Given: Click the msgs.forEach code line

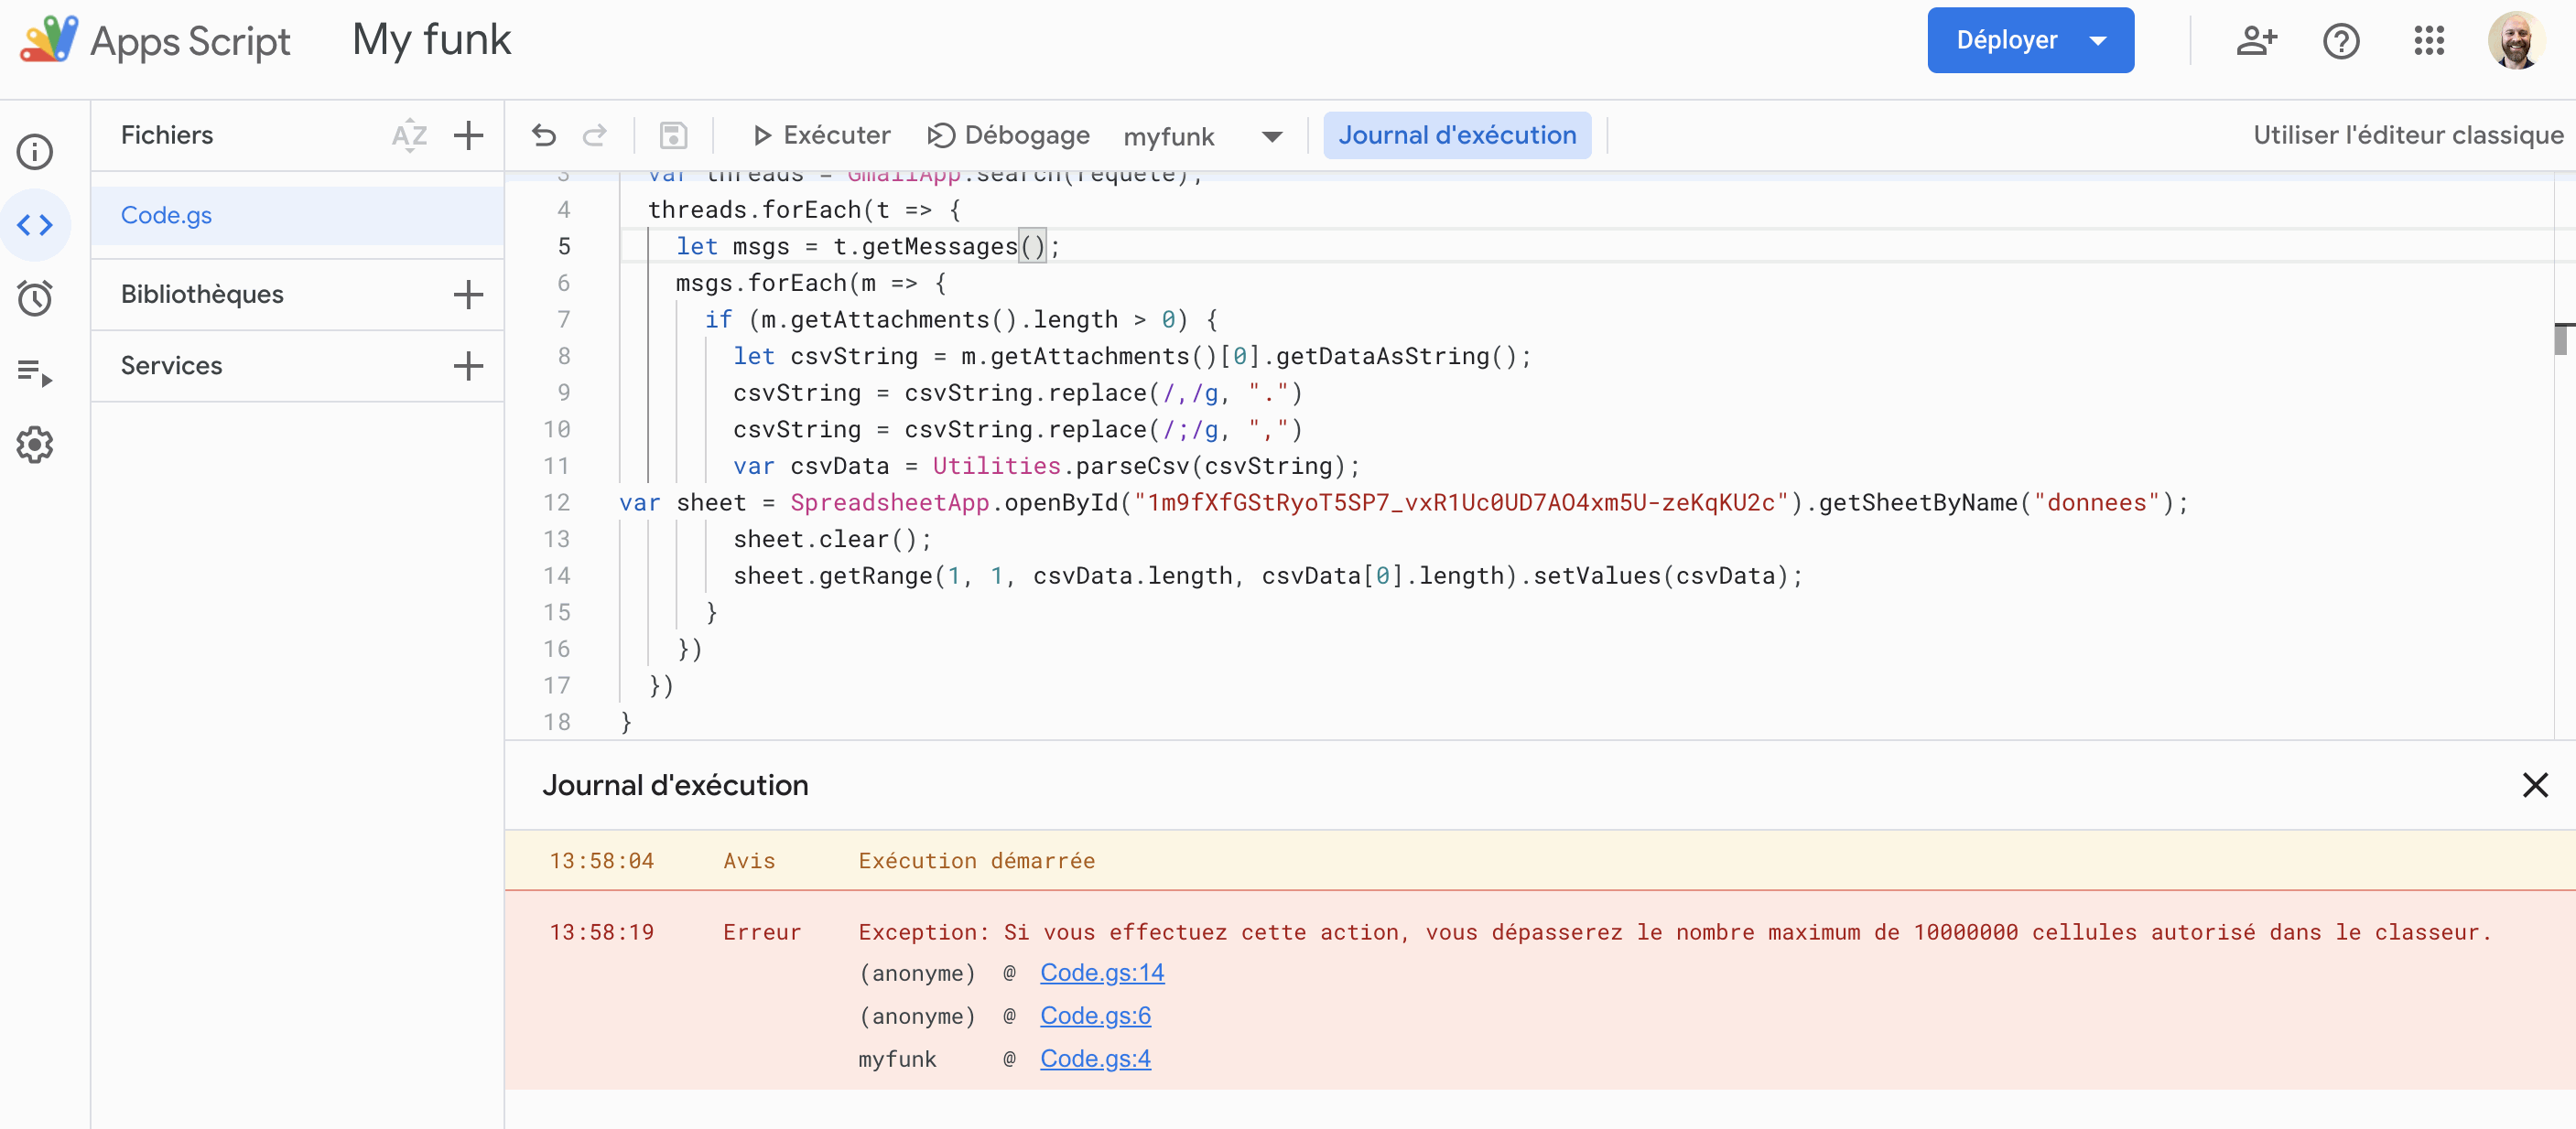Looking at the screenshot, I should click(x=811, y=284).
